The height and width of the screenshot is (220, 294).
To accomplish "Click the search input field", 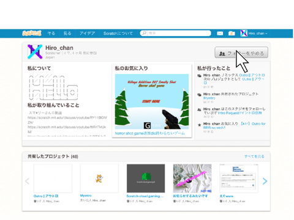I will tap(176, 33).
